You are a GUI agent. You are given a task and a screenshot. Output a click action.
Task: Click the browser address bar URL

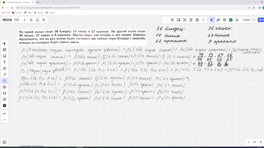50,8
